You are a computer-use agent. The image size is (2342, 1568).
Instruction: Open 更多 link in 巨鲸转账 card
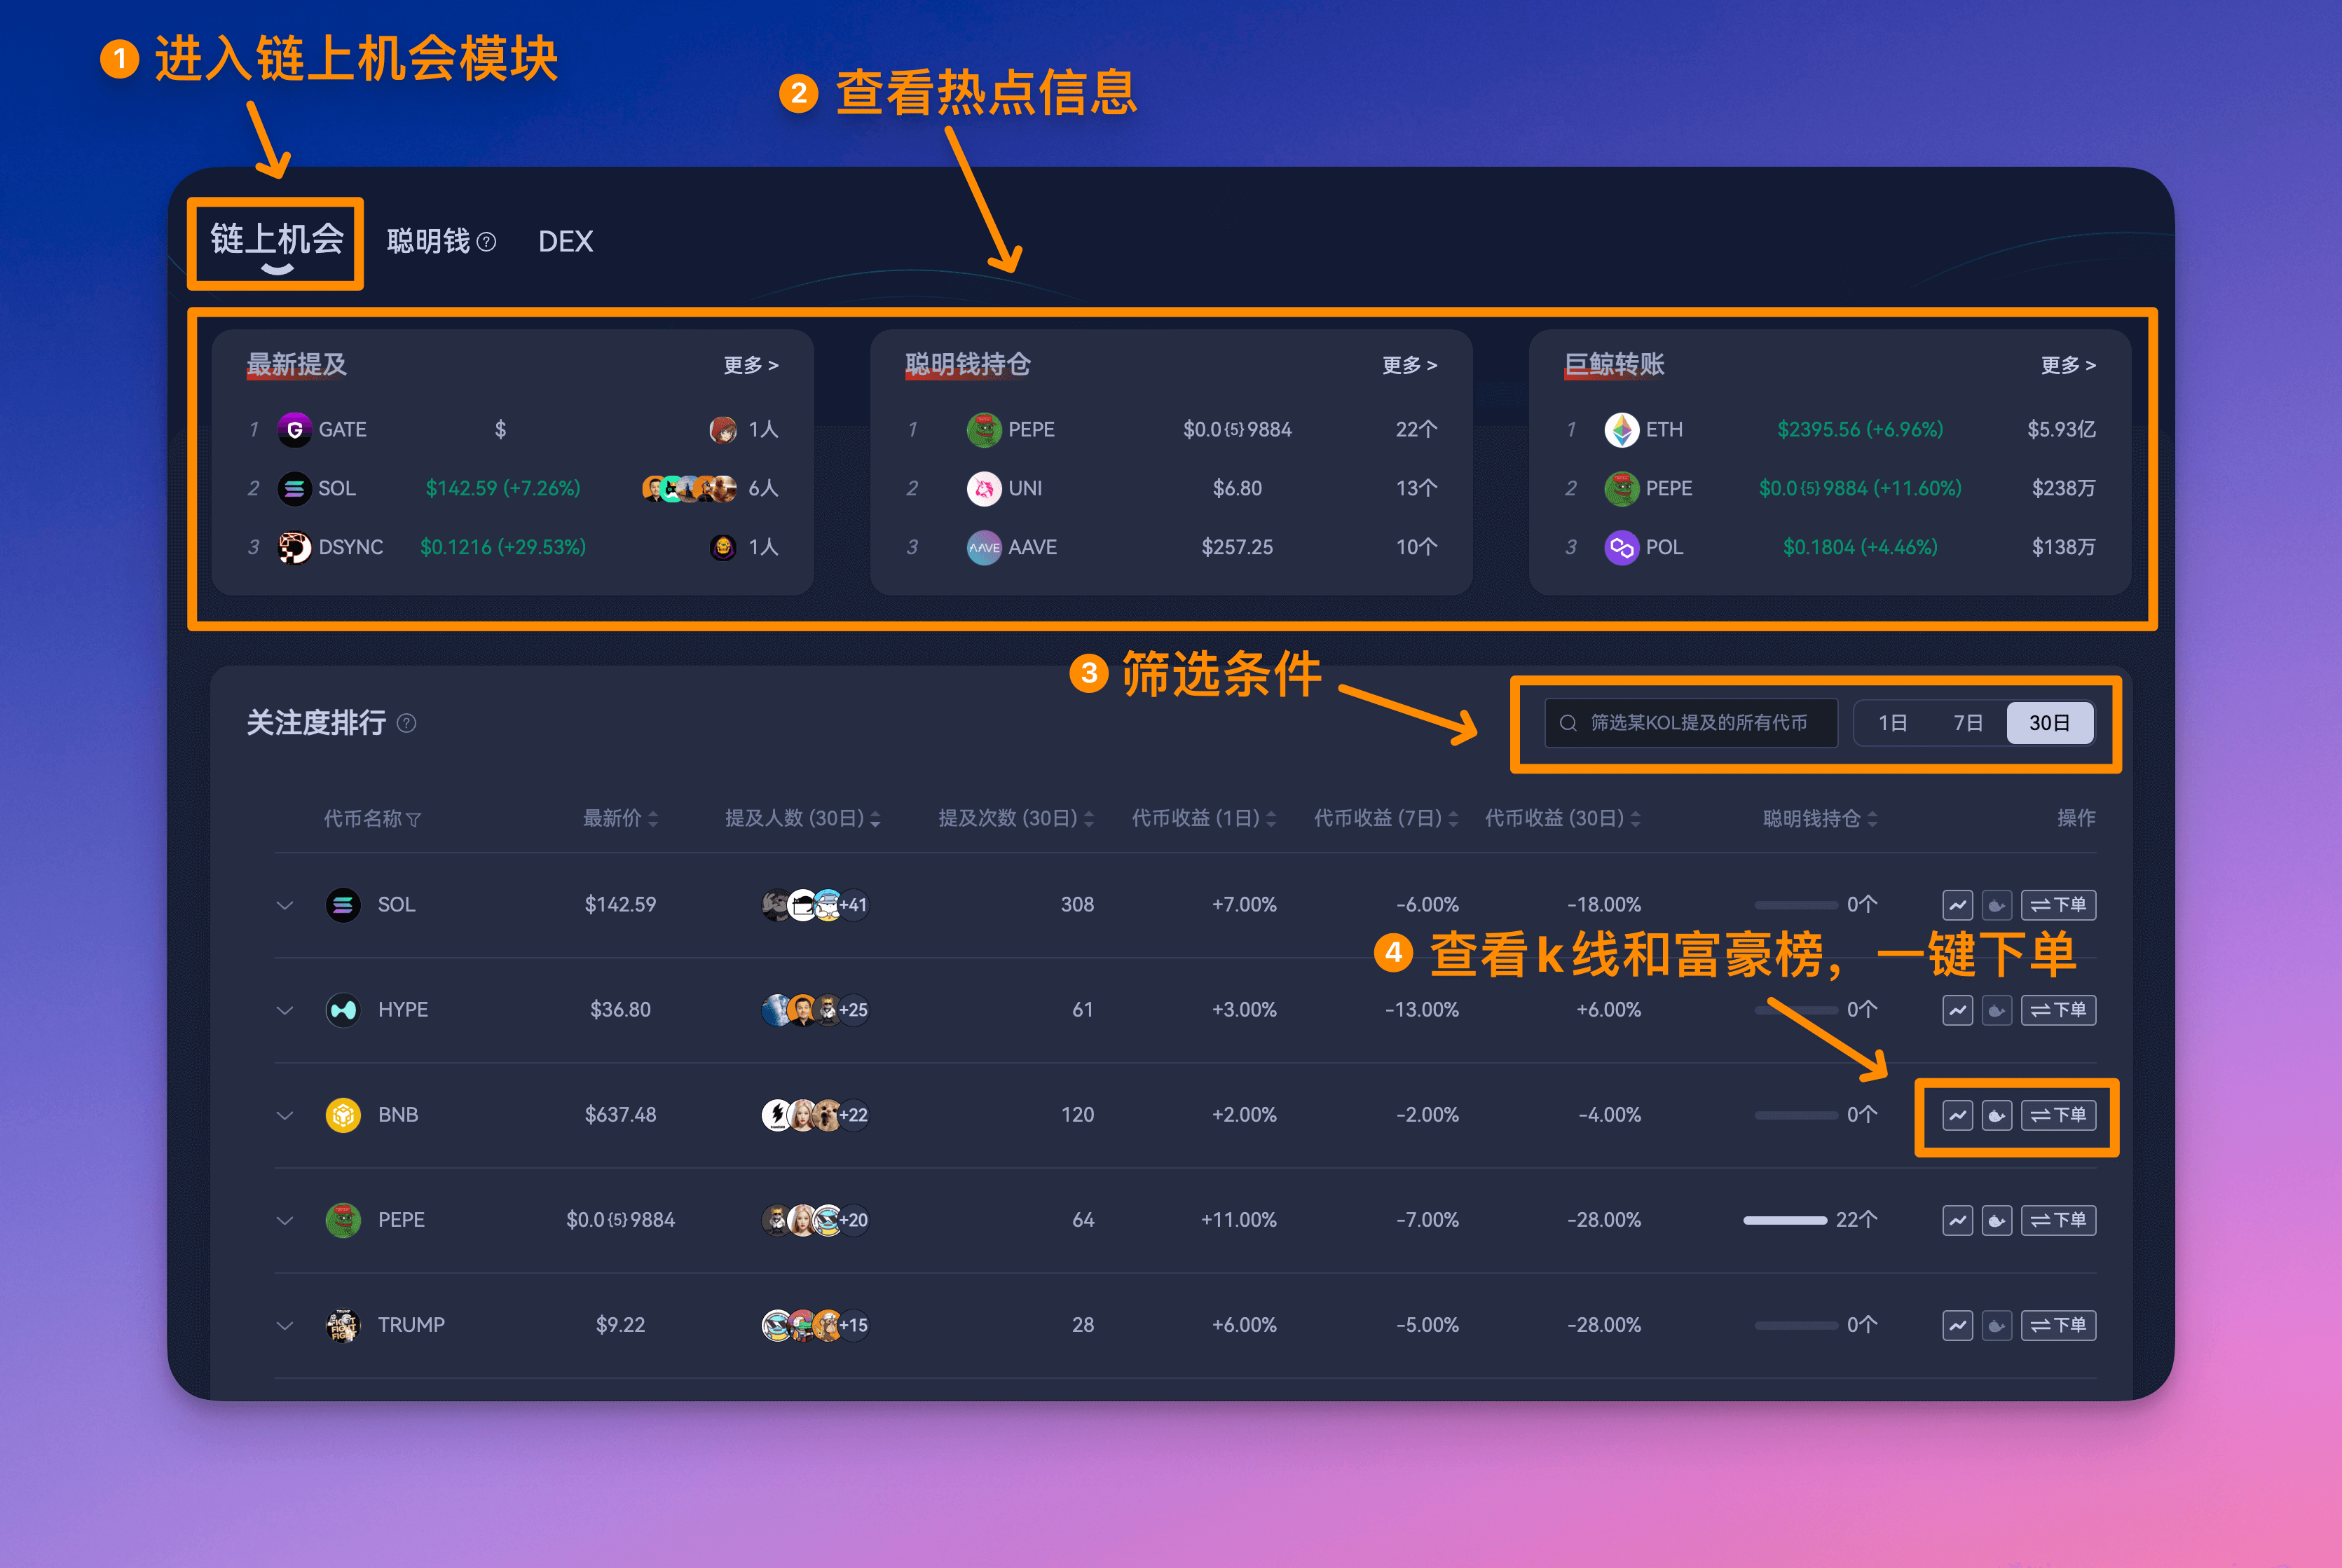click(x=2068, y=365)
